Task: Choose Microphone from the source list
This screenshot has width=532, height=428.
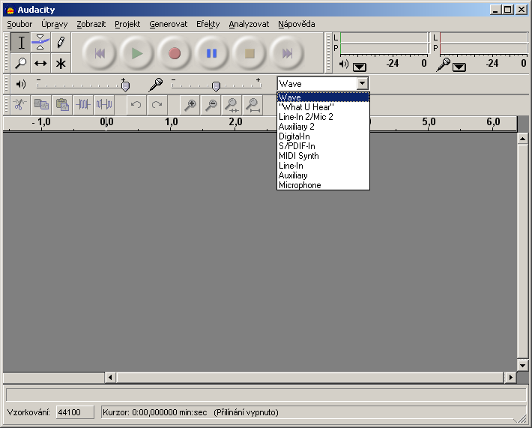Action: click(x=300, y=185)
